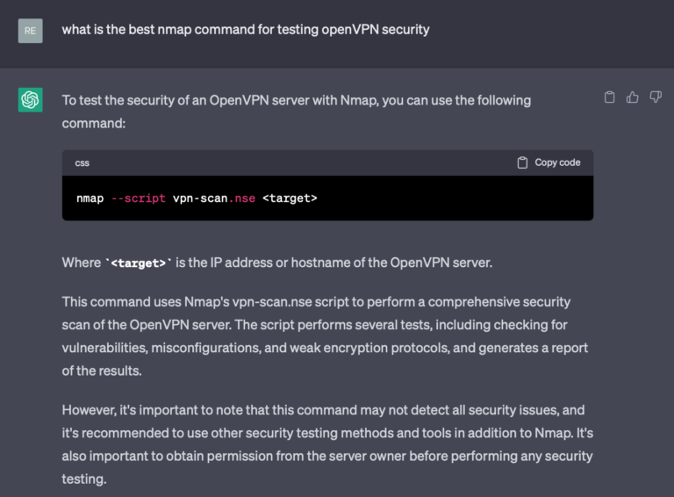Click the pink --script flag in the code
The width and height of the screenshot is (674, 497).
[138, 198]
